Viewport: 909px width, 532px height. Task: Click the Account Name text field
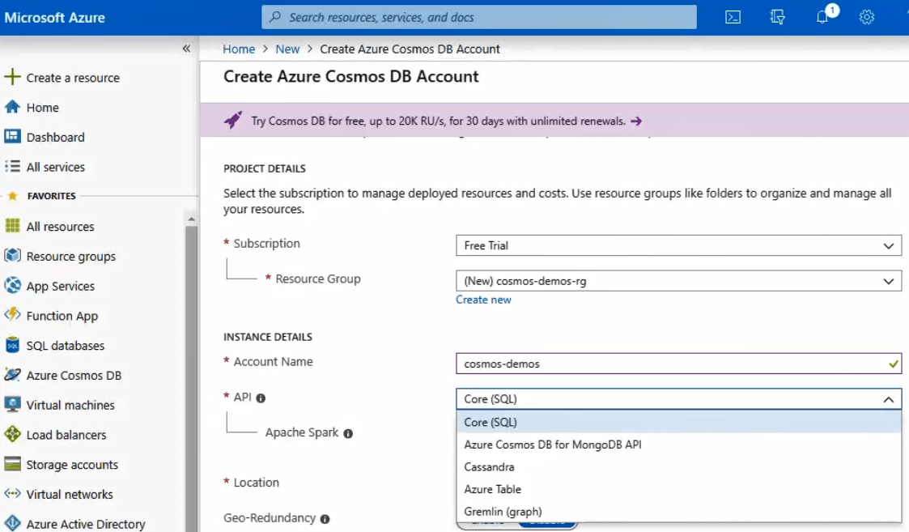(670, 364)
